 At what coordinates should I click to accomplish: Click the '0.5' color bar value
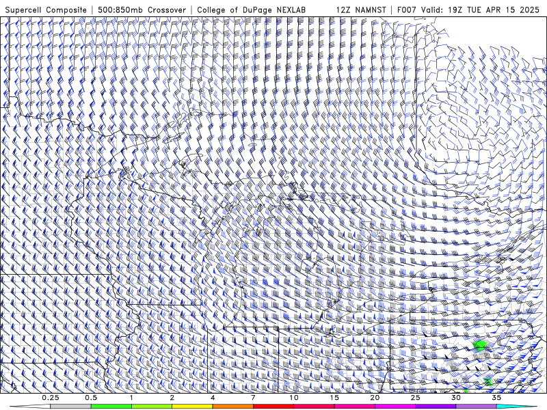91,398
